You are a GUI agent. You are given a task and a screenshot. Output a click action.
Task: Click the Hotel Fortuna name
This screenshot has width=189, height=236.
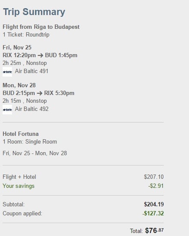pos(21,134)
